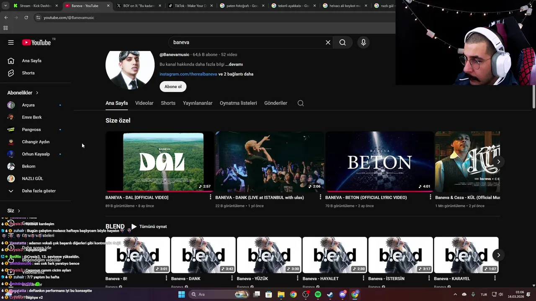536x301 pixels.
Task: Click the magnifier search button
Action: [343, 42]
